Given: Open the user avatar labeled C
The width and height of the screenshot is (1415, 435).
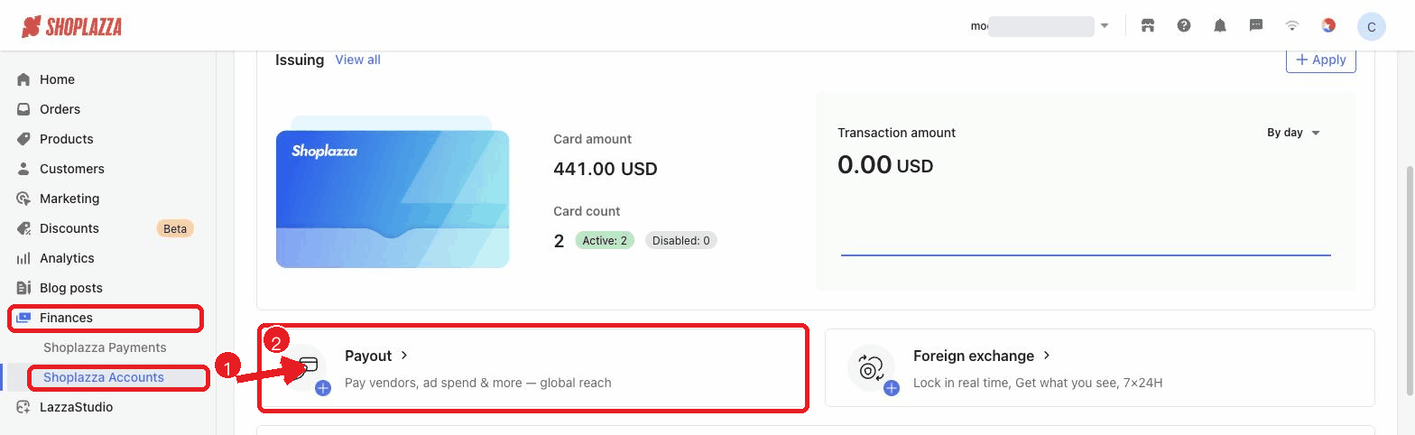Looking at the screenshot, I should (1372, 27).
